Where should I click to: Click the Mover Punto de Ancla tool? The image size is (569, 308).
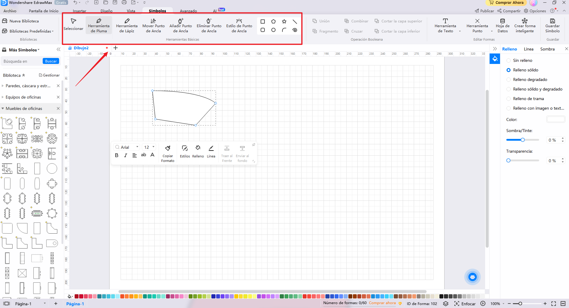pyautogui.click(x=153, y=25)
